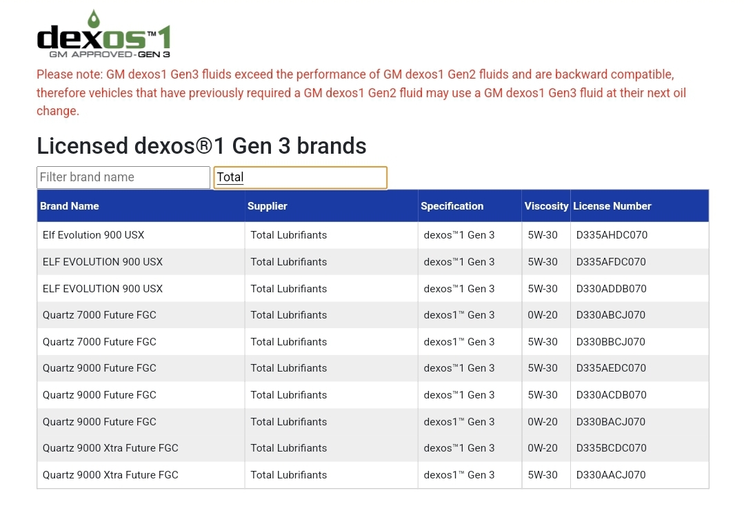The image size is (744, 515).
Task: Click 0W-20 viscosity in D330BACJ070 row
Action: 543,421
